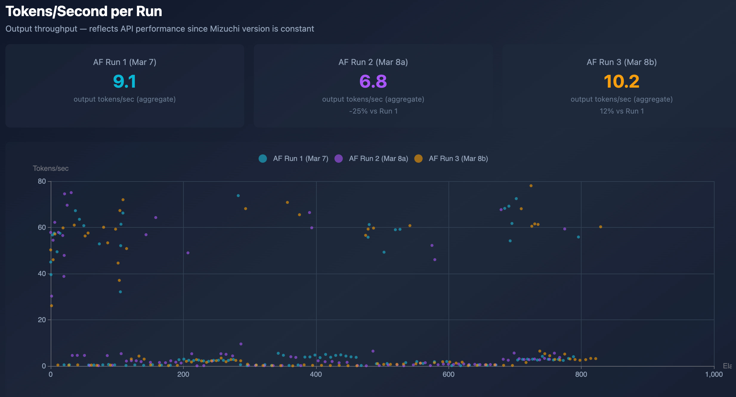This screenshot has width=736, height=397.
Task: Click the highest orange data point near 78
Action: (x=531, y=186)
